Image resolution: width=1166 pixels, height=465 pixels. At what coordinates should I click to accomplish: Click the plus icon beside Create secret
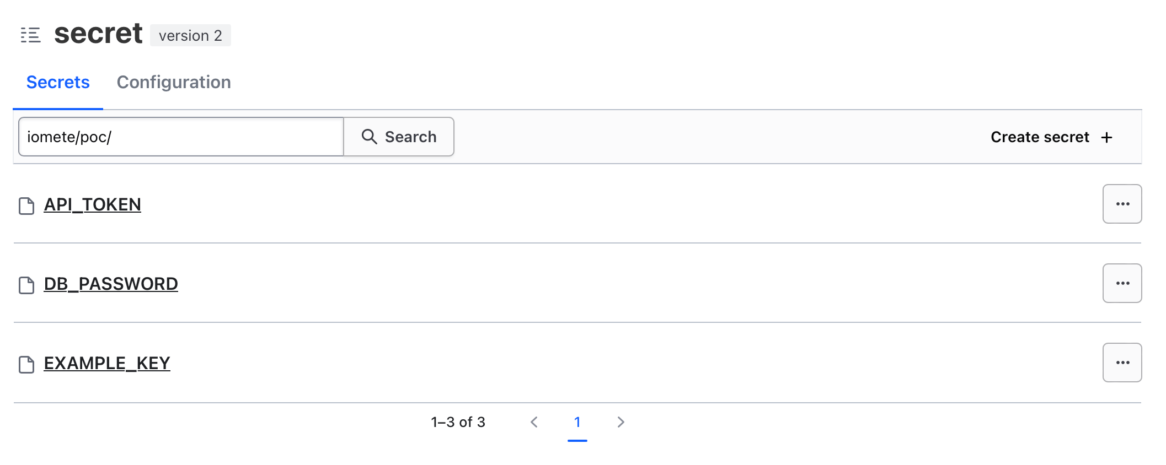1106,137
